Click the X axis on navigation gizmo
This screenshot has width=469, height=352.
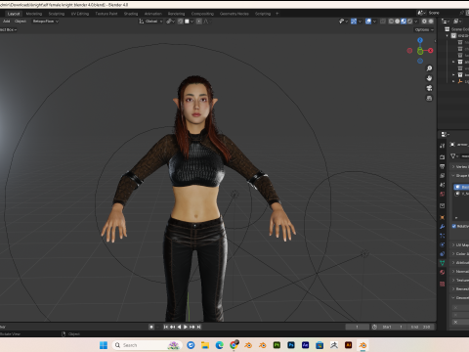click(x=431, y=51)
